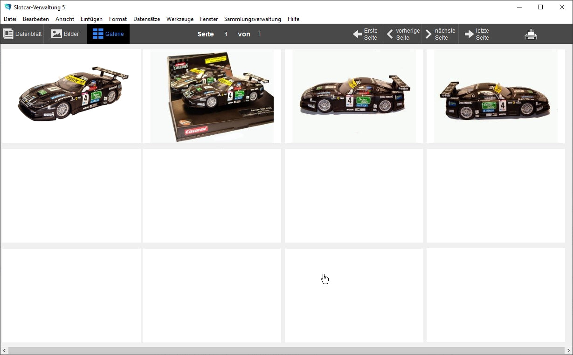Open the Sammlungsverwaltung menu
573x355 pixels.
tap(252, 19)
